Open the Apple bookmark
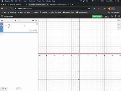Image resolution: width=121 pixels, height=91 pixels. pyautogui.click(x=20, y=12)
